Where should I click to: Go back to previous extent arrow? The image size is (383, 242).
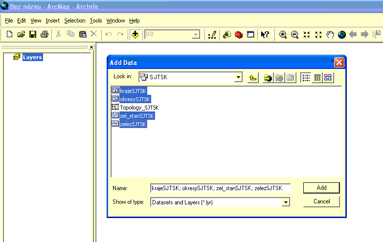353,34
